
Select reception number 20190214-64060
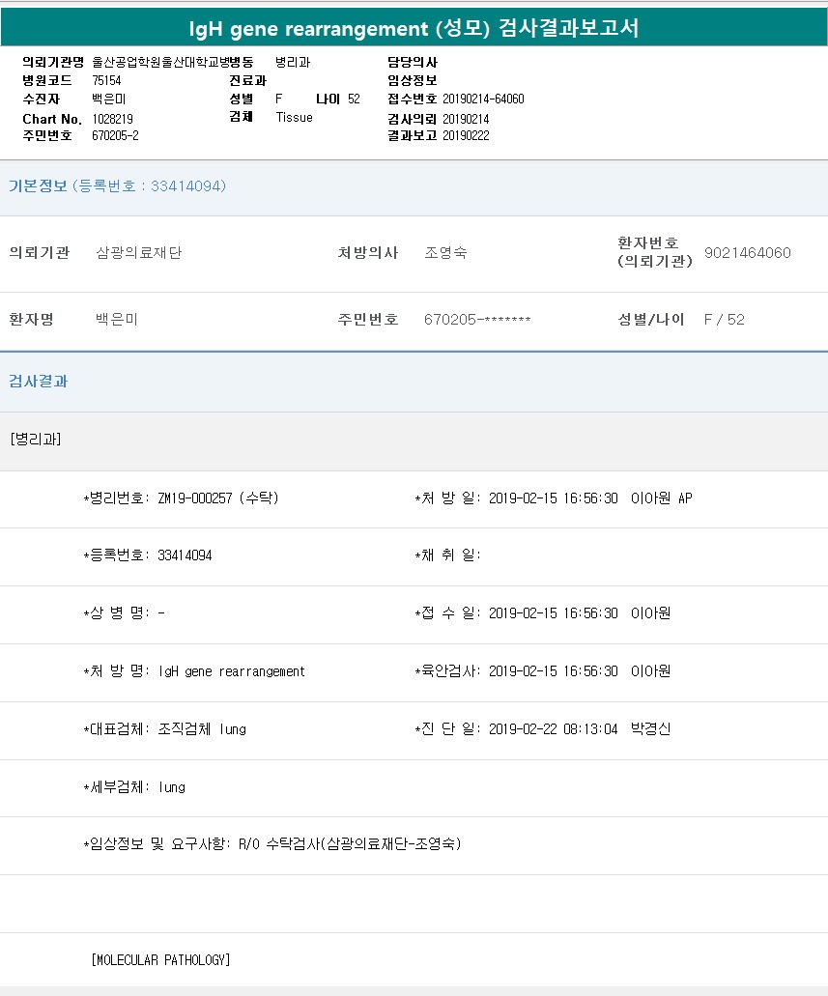pos(484,100)
